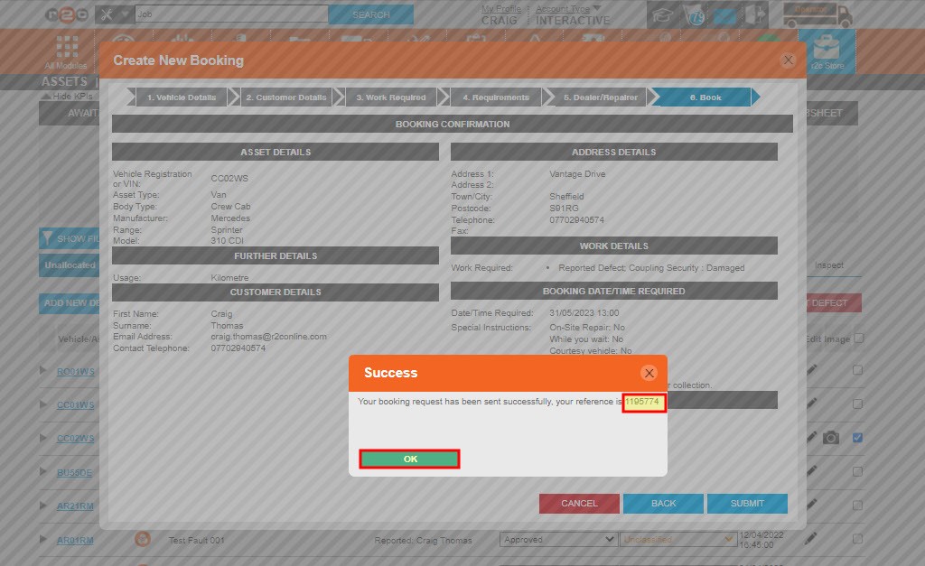The height and width of the screenshot is (566, 925).
Task: Untick the checked checkbox beside the camera icon
Action: pyautogui.click(x=856, y=438)
